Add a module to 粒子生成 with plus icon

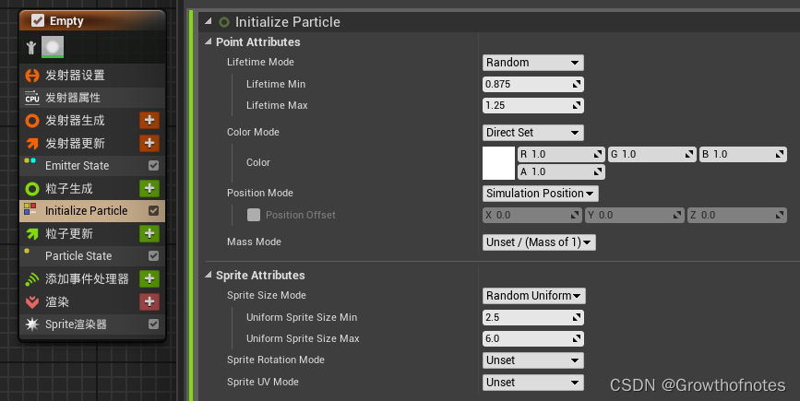[149, 188]
